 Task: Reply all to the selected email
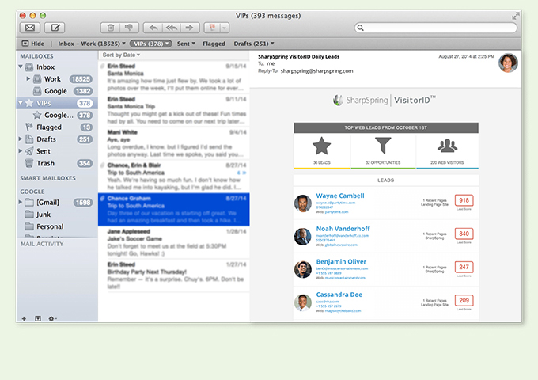pos(172,28)
